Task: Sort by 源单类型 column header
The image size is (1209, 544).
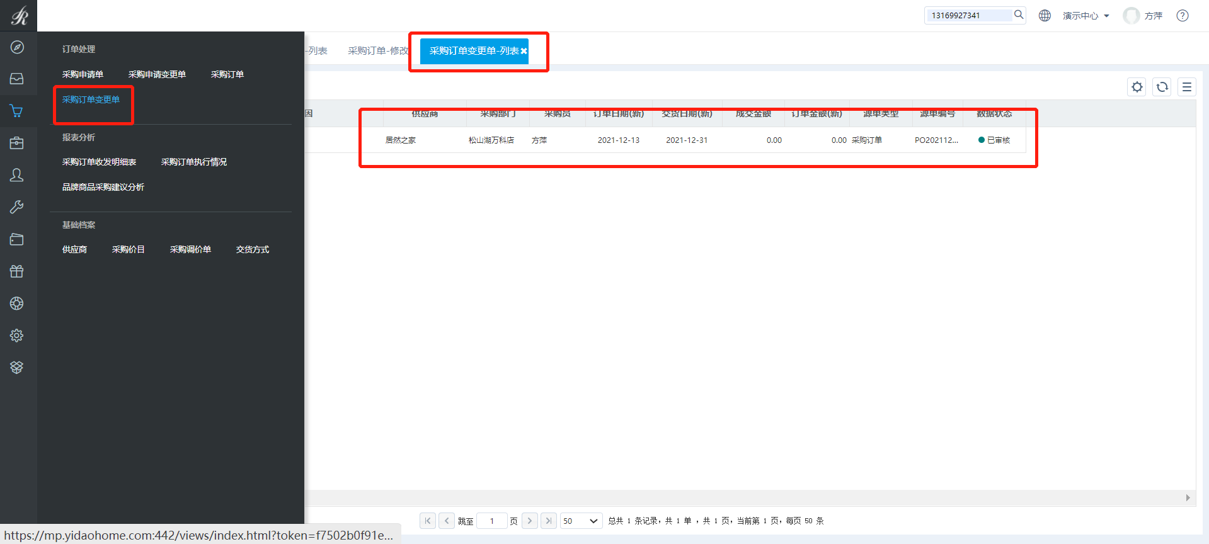Action: point(881,114)
